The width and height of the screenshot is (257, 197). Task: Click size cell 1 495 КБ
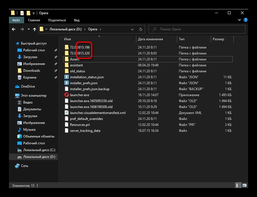[x=225, y=95]
